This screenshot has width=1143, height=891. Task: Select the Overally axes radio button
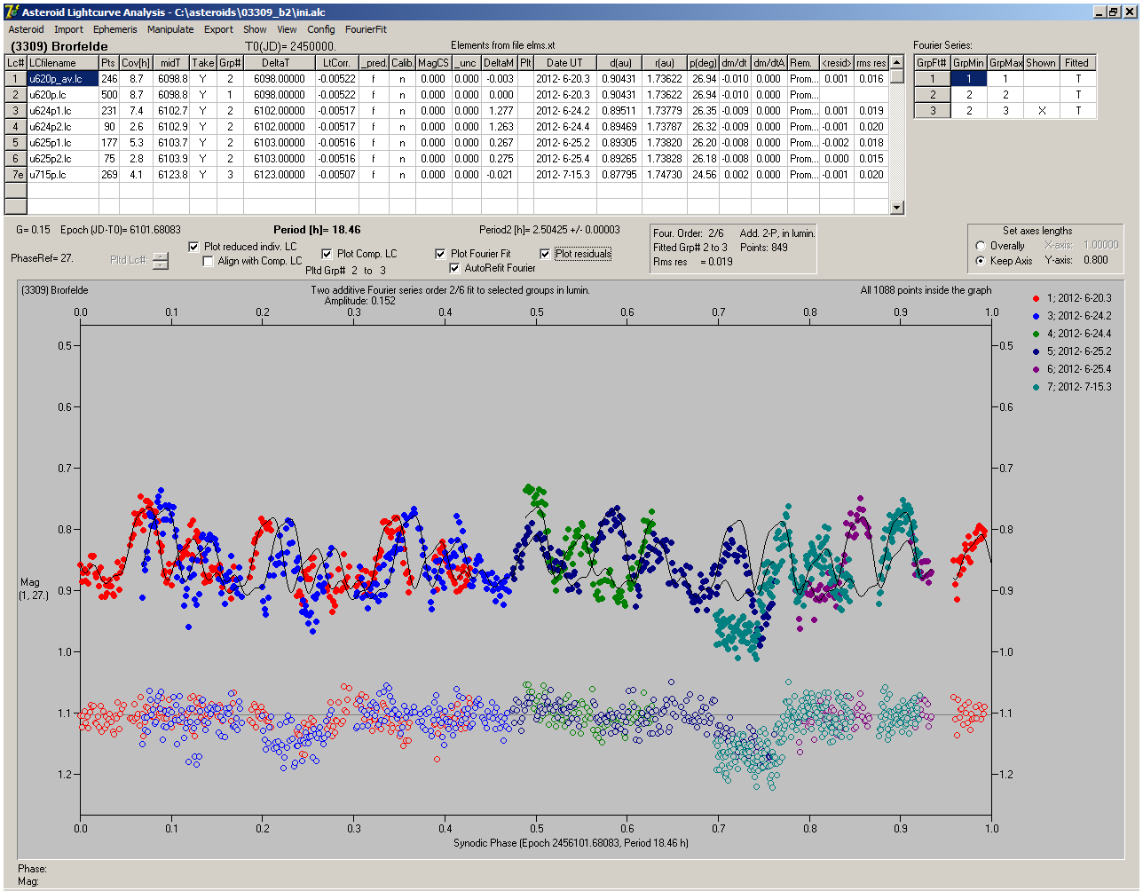981,246
